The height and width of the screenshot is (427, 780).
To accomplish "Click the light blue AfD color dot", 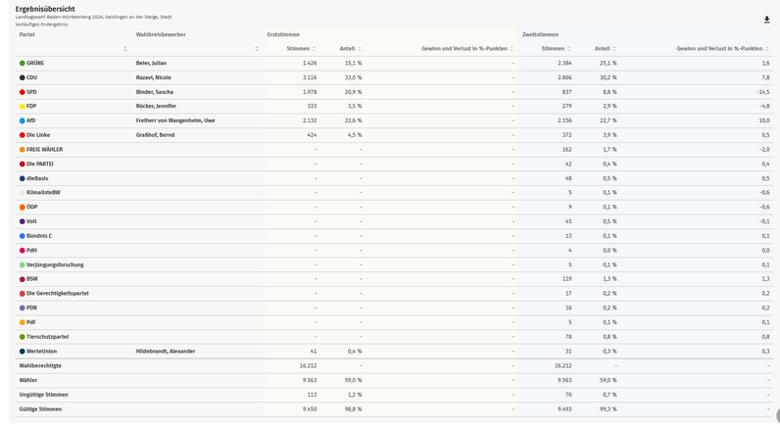I will (x=23, y=120).
